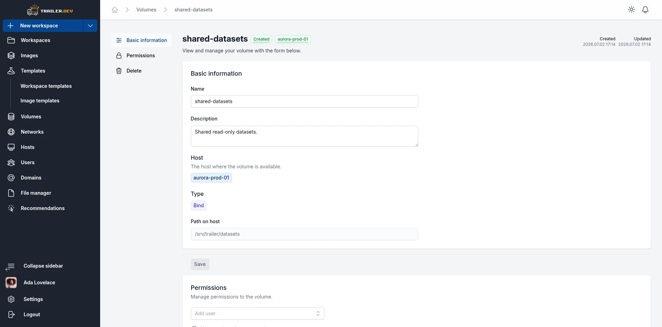Click the aurora-prod-01 host tag
The height and width of the screenshot is (327, 662).
211,178
